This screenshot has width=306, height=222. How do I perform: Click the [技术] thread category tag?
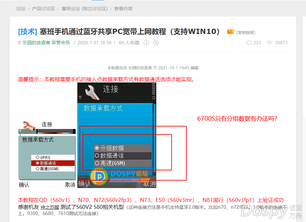(x=28, y=31)
